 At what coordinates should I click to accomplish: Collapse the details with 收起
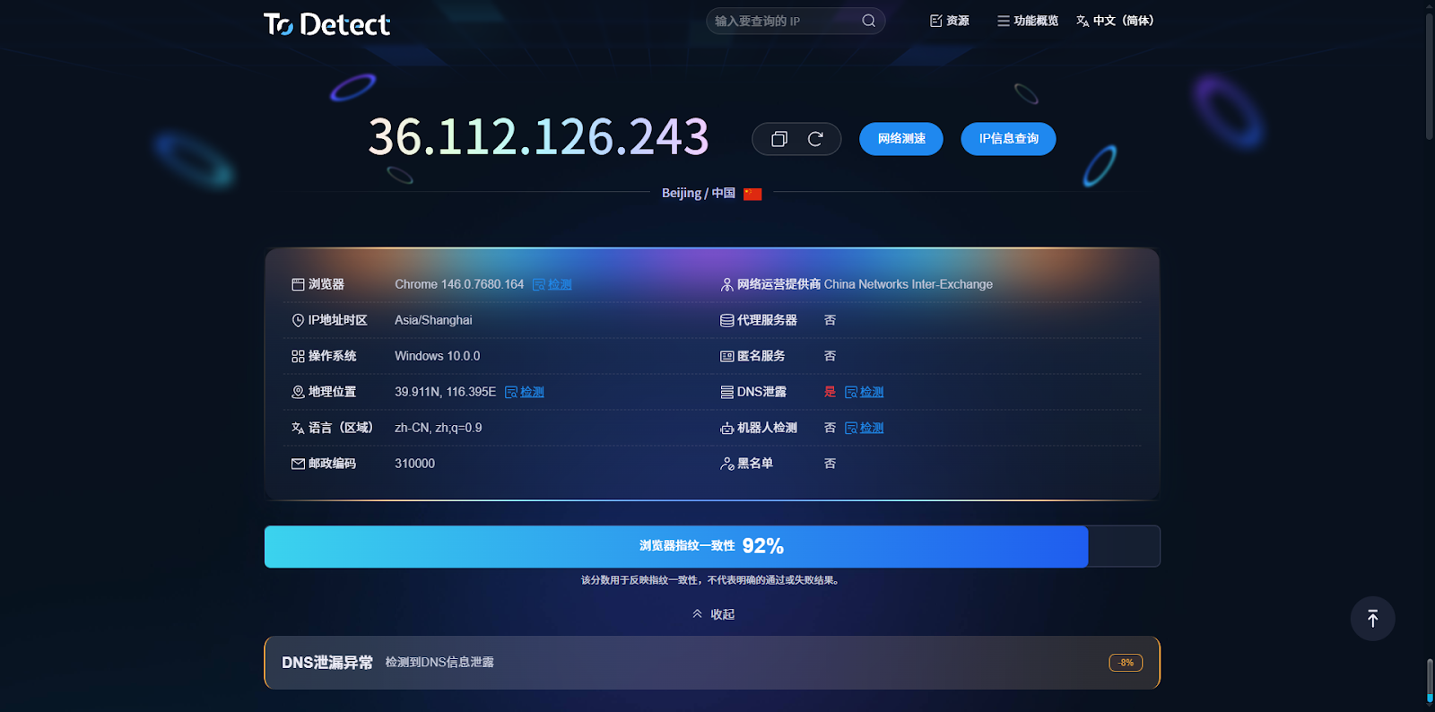(x=713, y=614)
